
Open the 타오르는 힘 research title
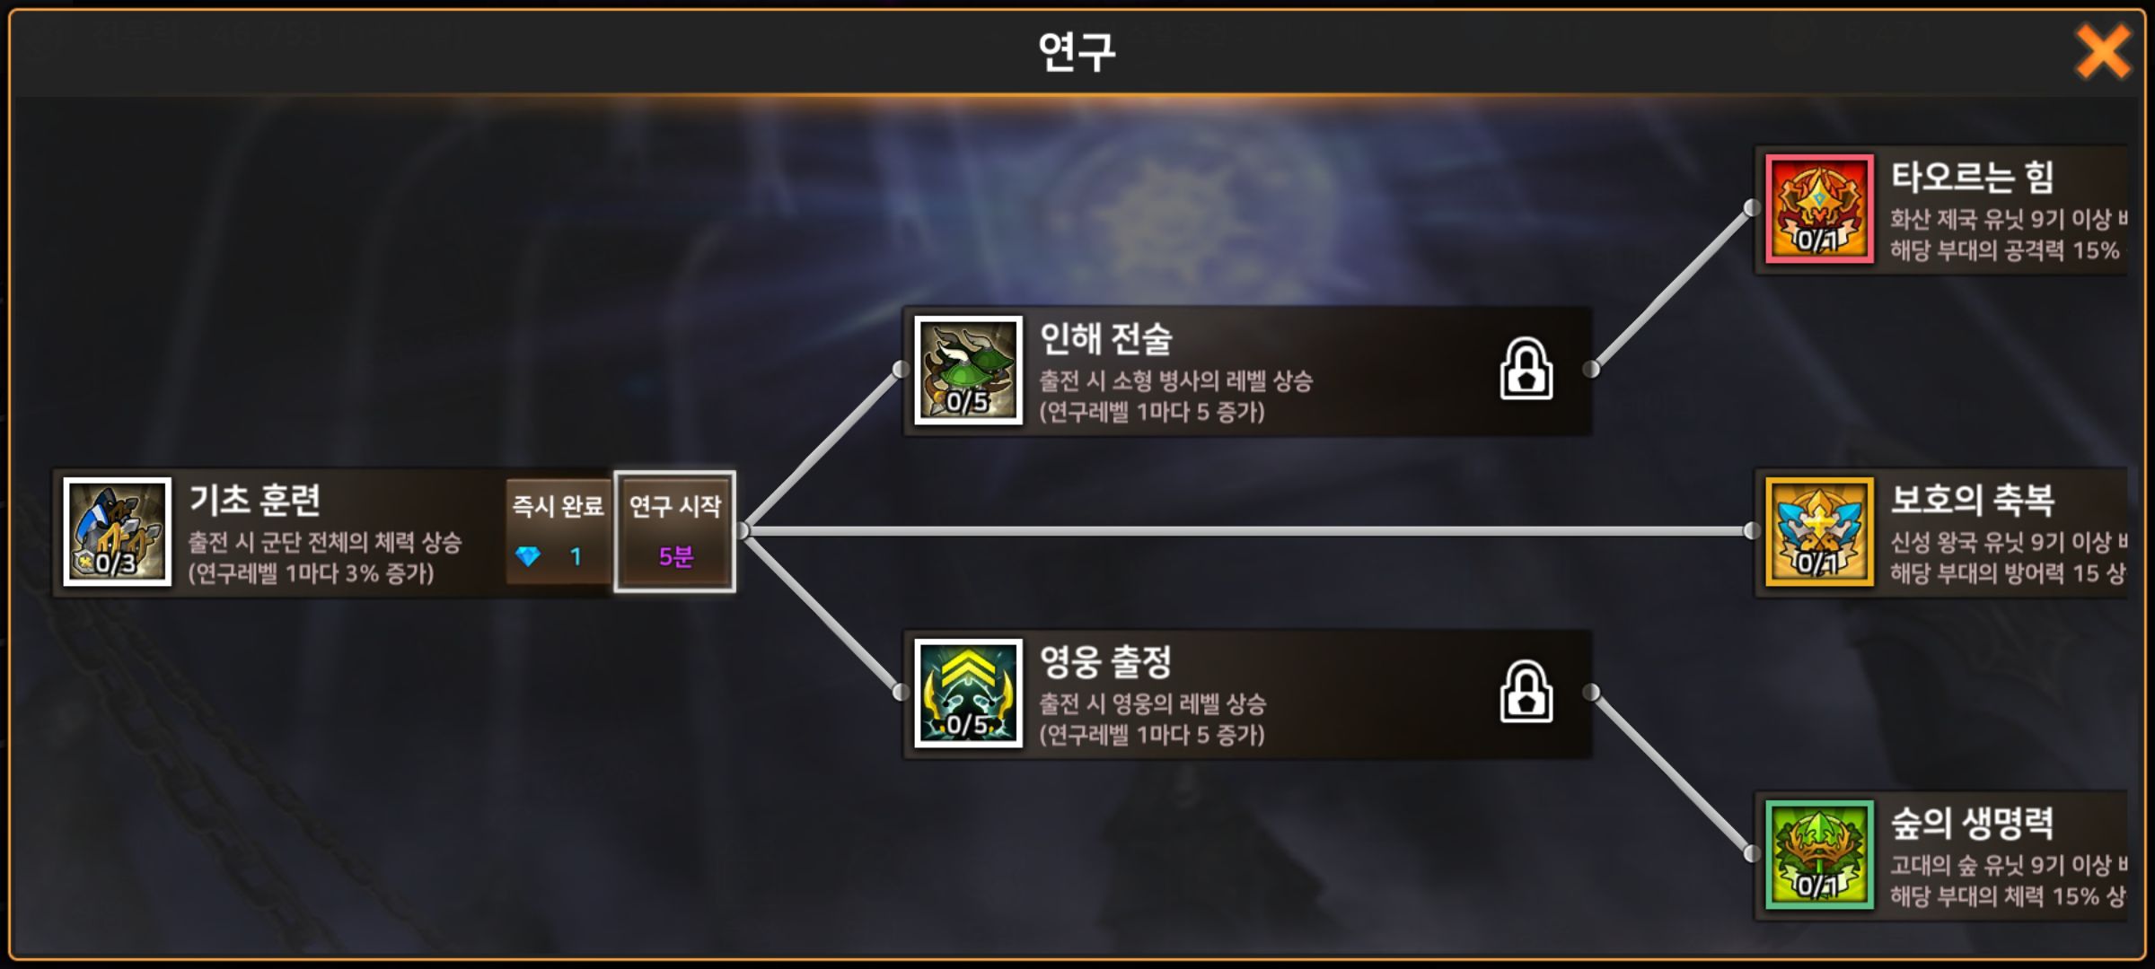coord(1972,177)
